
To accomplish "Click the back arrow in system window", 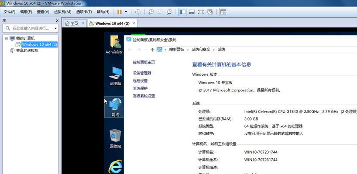I will [x=130, y=50].
